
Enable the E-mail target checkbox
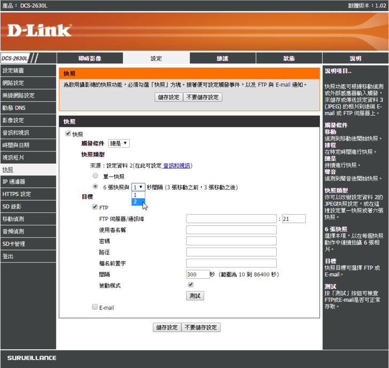tap(95, 307)
